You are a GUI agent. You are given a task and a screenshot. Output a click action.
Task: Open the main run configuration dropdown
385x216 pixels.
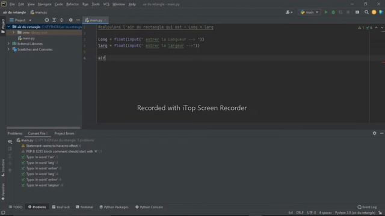(x=309, y=12)
